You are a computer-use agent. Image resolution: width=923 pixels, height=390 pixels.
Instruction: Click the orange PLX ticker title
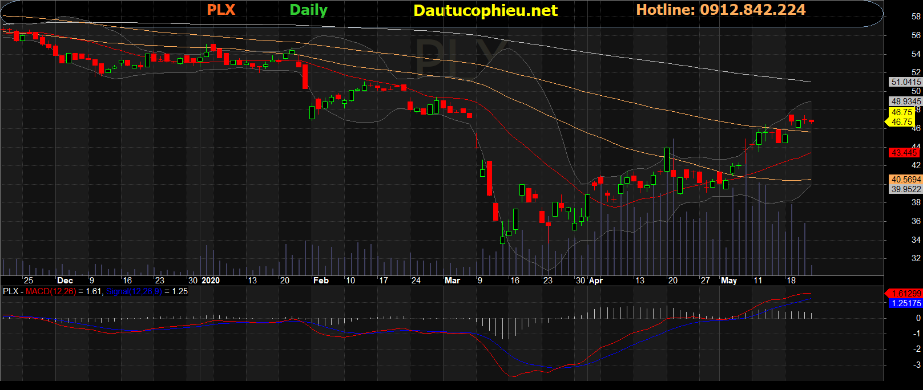220,10
